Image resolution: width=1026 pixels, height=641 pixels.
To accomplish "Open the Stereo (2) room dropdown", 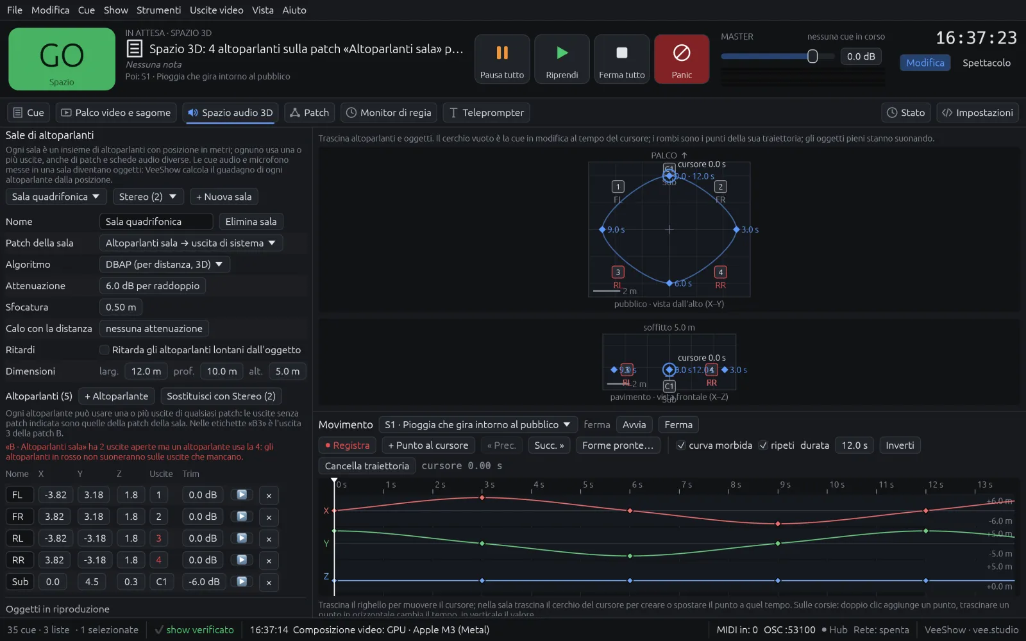I will click(x=148, y=197).
